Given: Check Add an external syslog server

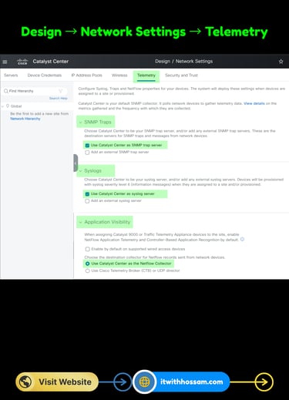Looking at the screenshot, I should pyautogui.click(x=87, y=201).
